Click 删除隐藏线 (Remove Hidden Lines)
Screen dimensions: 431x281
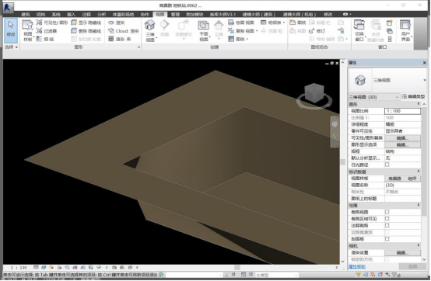86,31
